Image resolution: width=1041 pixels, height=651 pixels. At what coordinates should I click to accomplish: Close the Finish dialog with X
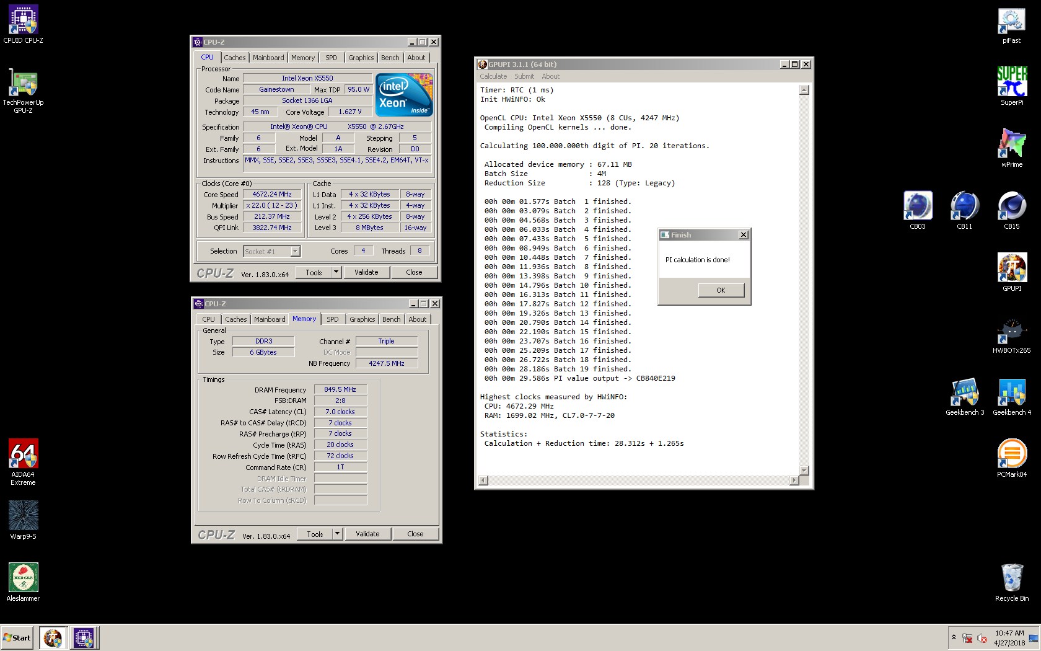pos(744,235)
